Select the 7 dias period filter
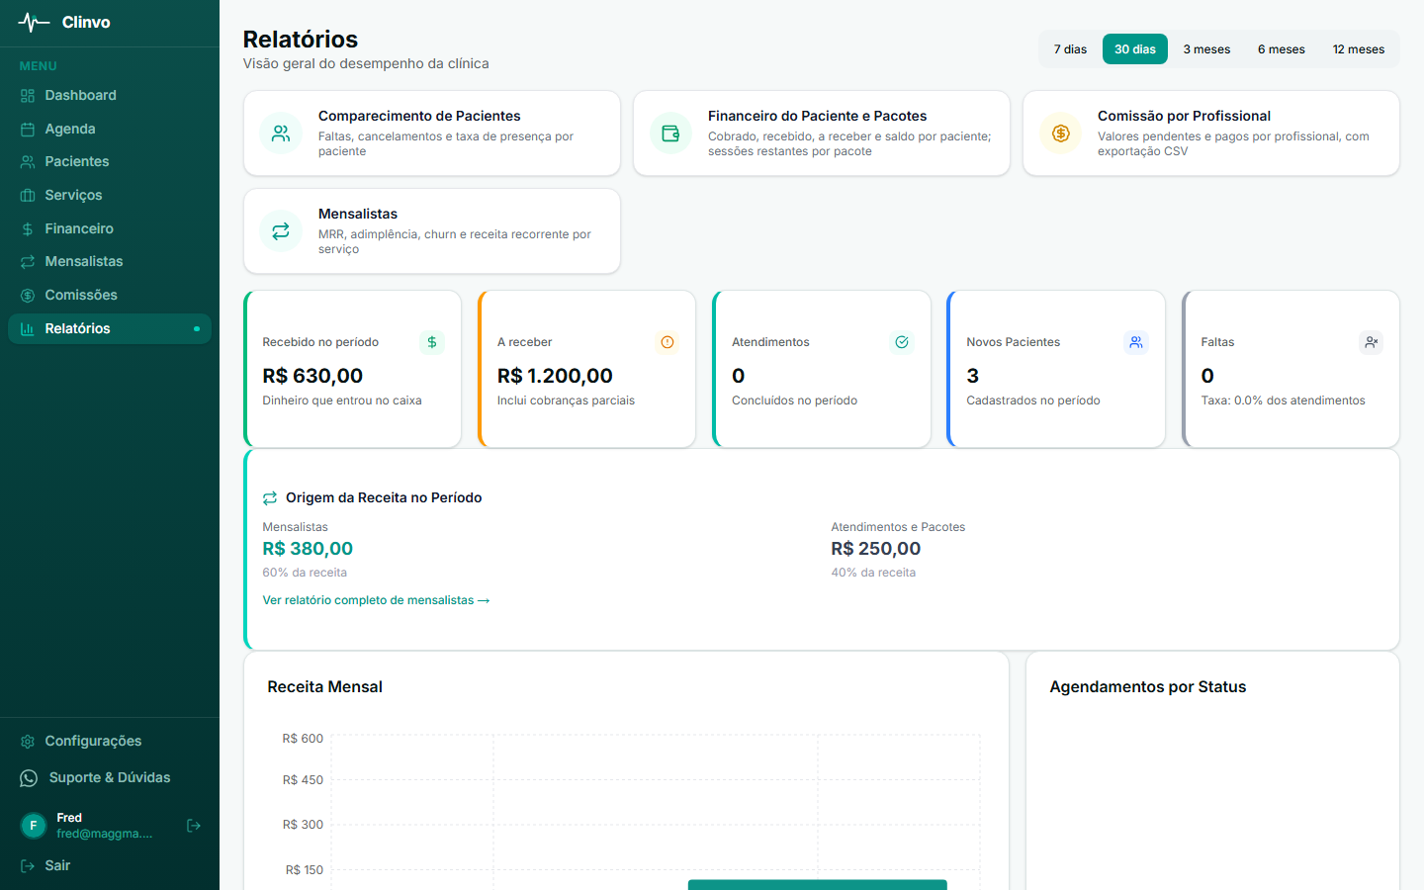The width and height of the screenshot is (1424, 890). (1070, 49)
